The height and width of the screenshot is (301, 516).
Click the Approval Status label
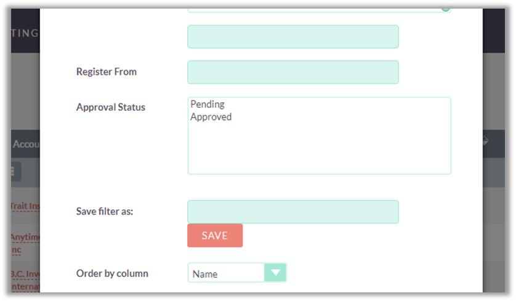pyautogui.click(x=111, y=107)
